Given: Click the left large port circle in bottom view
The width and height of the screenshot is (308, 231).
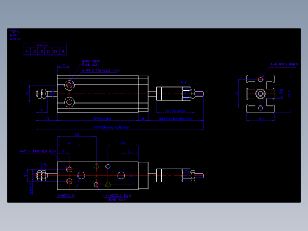Looking at the screenshot, I should coord(81,175).
